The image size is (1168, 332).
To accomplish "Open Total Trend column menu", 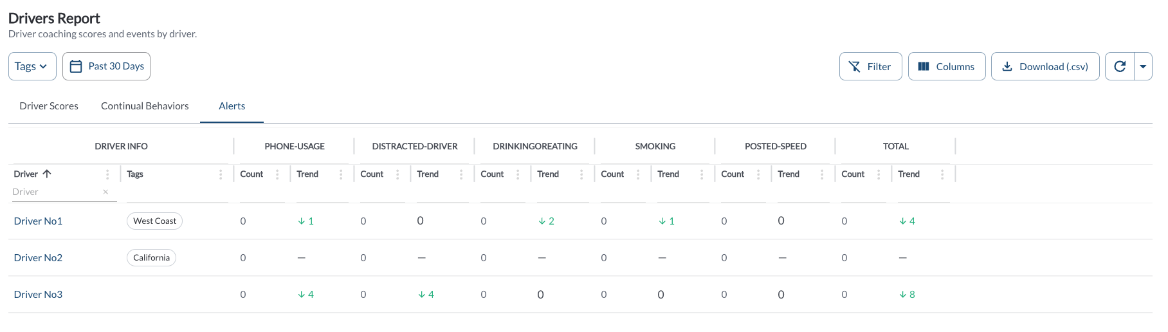I will 942,174.
